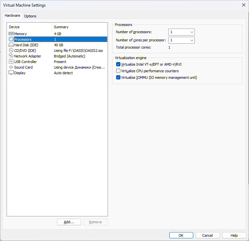The image size is (249, 241).
Task: Open Number of processors dropdown
Action: click(x=181, y=32)
